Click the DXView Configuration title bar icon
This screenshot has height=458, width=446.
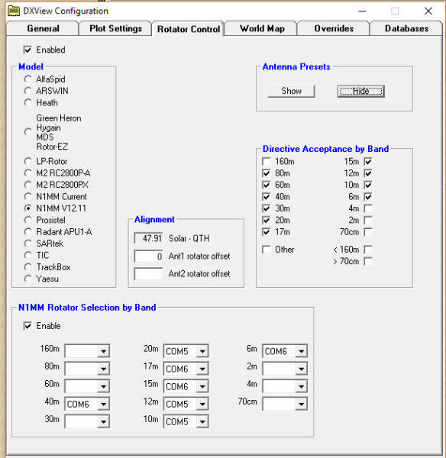coord(14,11)
